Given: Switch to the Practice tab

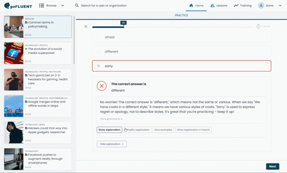Looking at the screenshot, I should point(181,15).
